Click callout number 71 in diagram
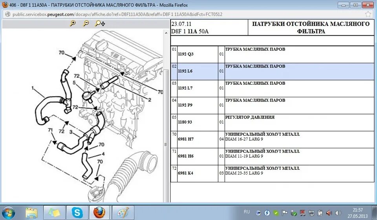This screenshot has width=377, height=220. pos(50,130)
